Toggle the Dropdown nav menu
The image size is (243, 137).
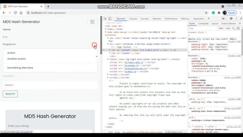(9, 44)
